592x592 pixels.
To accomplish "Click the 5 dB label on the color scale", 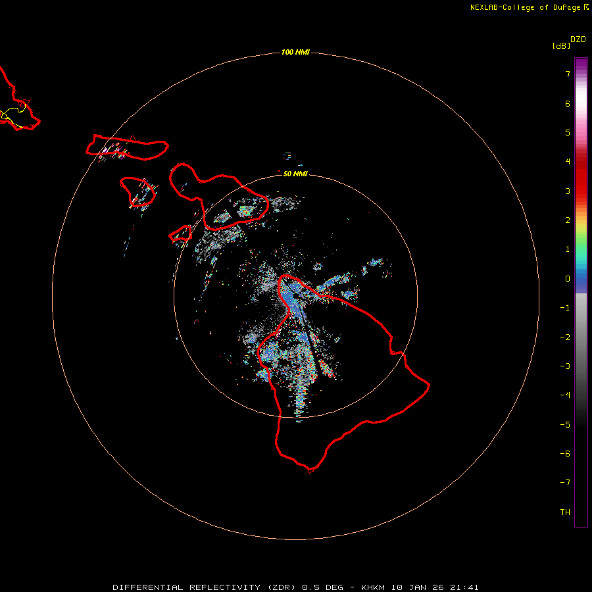I will click(x=568, y=132).
